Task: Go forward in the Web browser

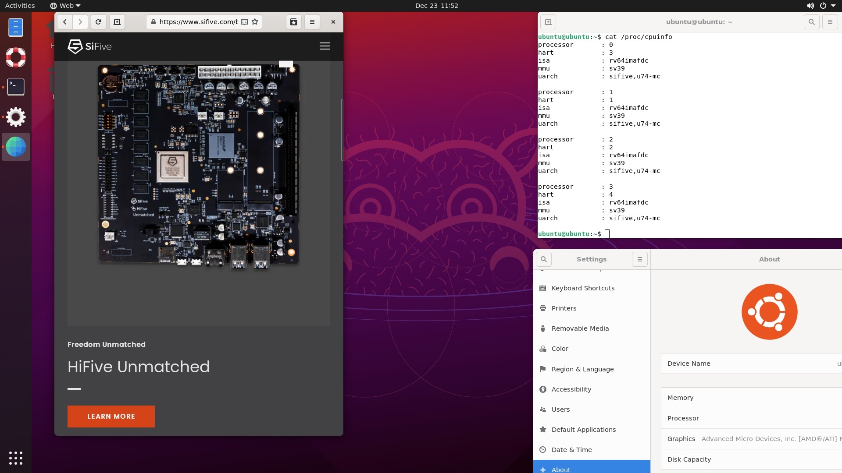Action: pyautogui.click(x=80, y=22)
